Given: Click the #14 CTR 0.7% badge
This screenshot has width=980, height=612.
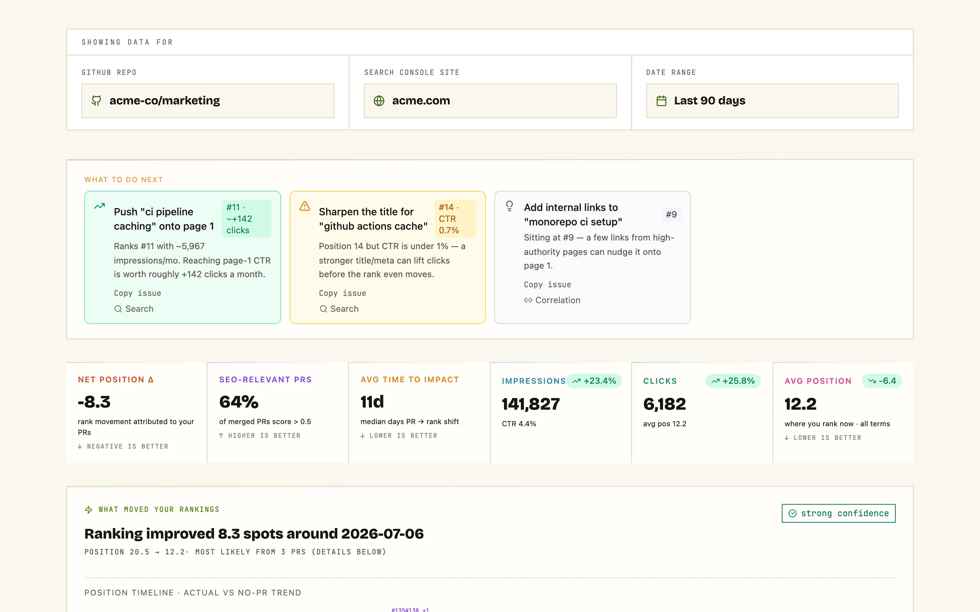Looking at the screenshot, I should pyautogui.click(x=455, y=218).
